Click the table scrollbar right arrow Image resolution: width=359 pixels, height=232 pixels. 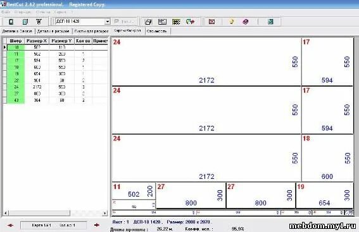104,213
